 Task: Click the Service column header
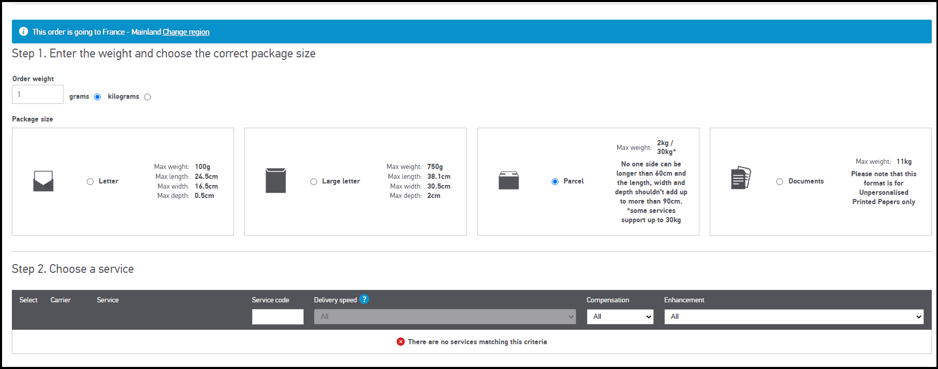107,300
